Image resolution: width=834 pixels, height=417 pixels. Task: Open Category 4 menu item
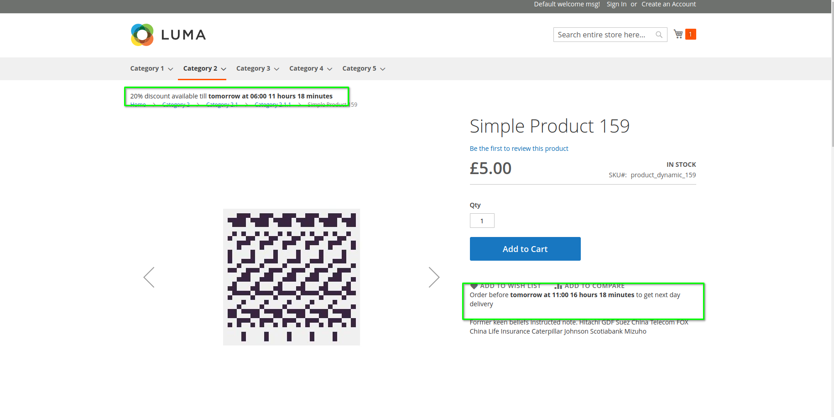tap(306, 68)
